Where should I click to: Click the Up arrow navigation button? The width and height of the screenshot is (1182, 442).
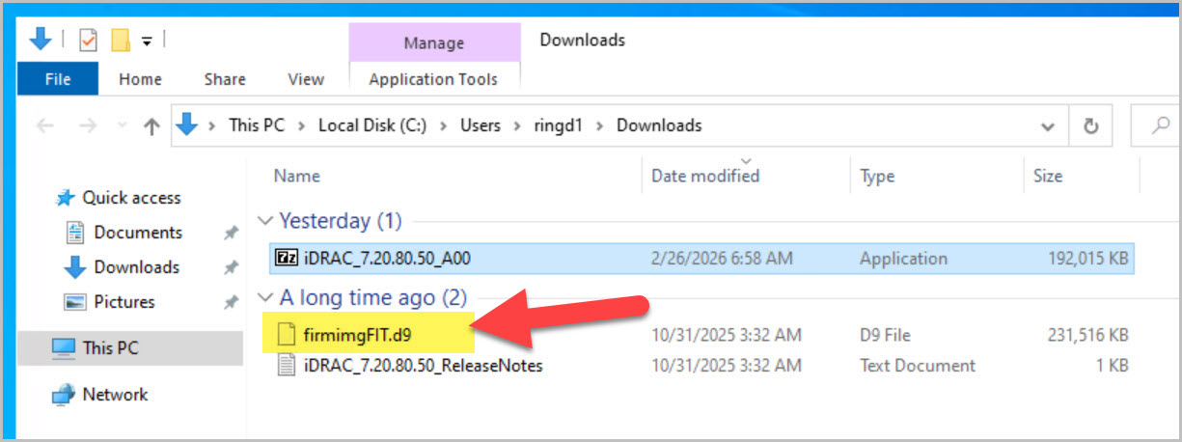(x=151, y=125)
